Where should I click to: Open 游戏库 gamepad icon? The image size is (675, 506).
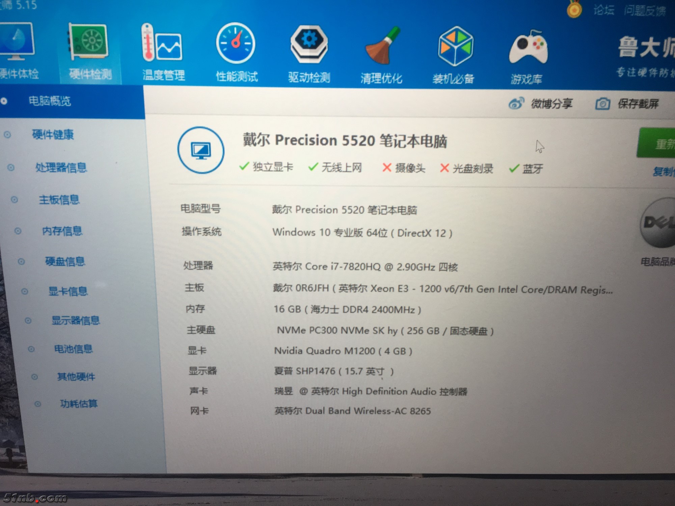click(528, 48)
